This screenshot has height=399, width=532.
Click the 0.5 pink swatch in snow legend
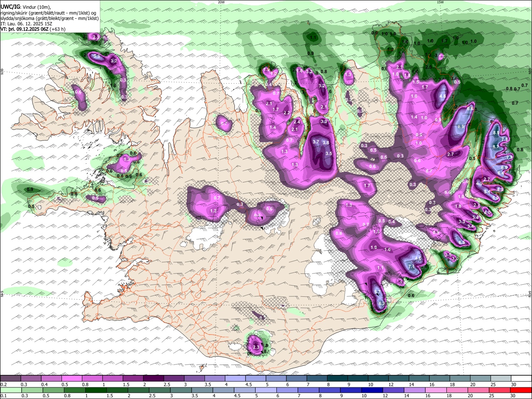click(71, 379)
